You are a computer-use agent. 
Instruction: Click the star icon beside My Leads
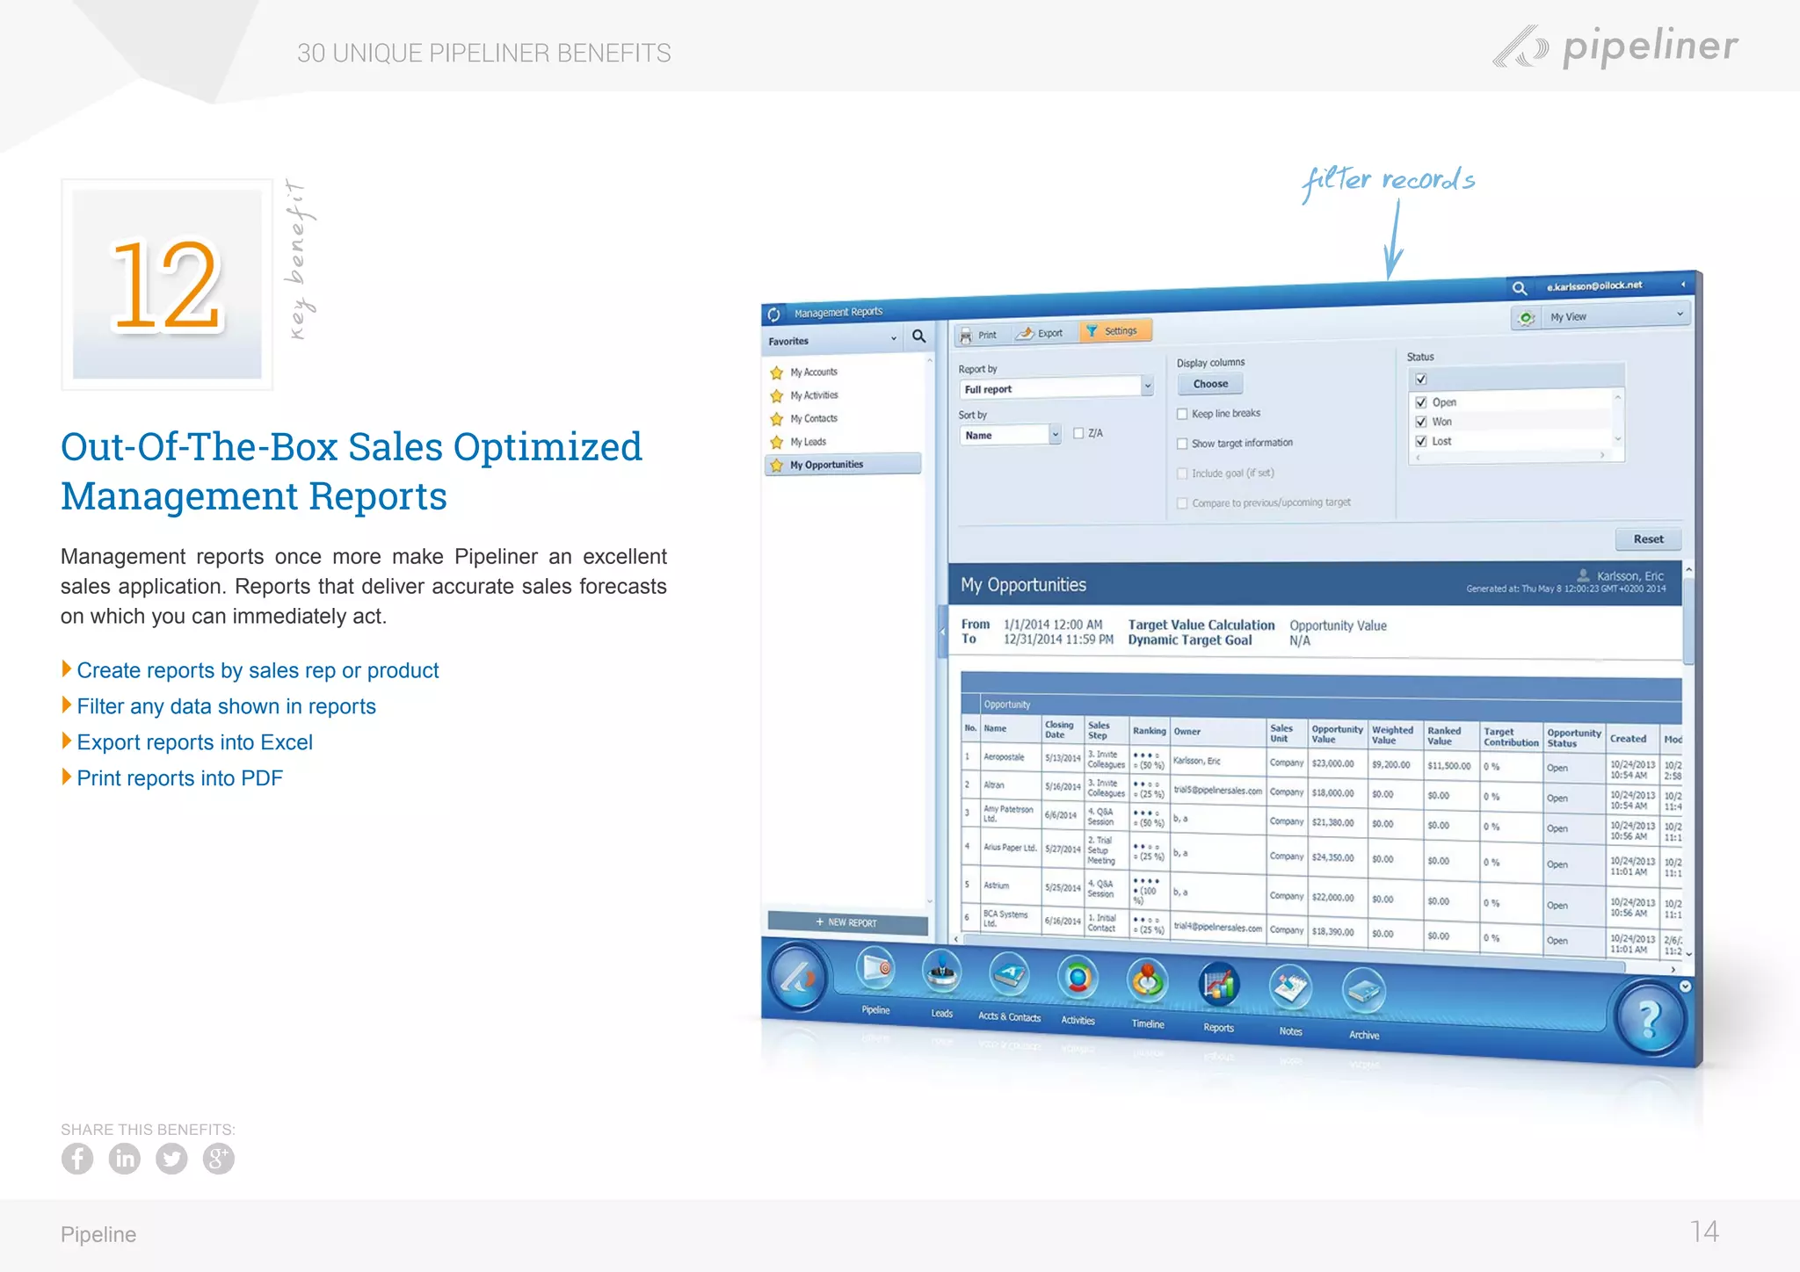click(x=777, y=442)
